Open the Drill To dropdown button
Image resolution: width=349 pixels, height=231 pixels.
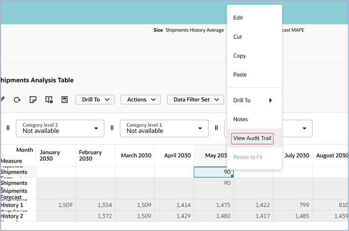point(95,100)
